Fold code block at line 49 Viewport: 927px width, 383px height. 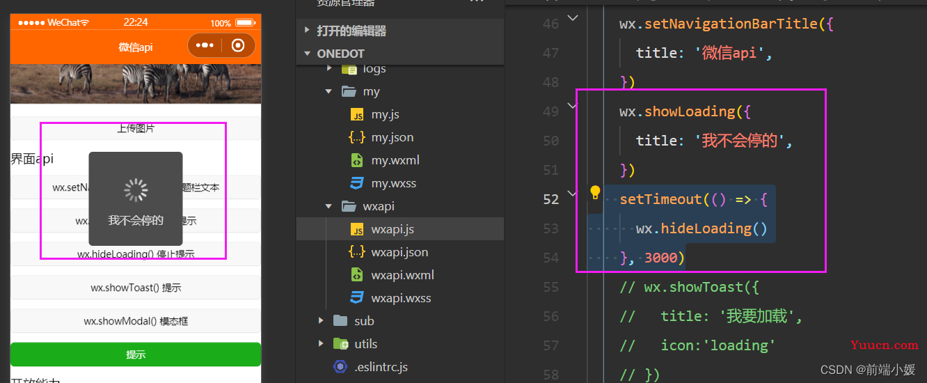pyautogui.click(x=573, y=106)
